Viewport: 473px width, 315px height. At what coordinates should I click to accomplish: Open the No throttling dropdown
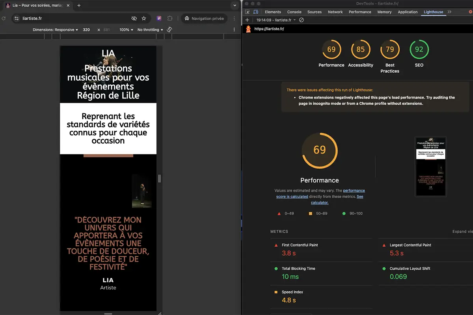pos(150,30)
